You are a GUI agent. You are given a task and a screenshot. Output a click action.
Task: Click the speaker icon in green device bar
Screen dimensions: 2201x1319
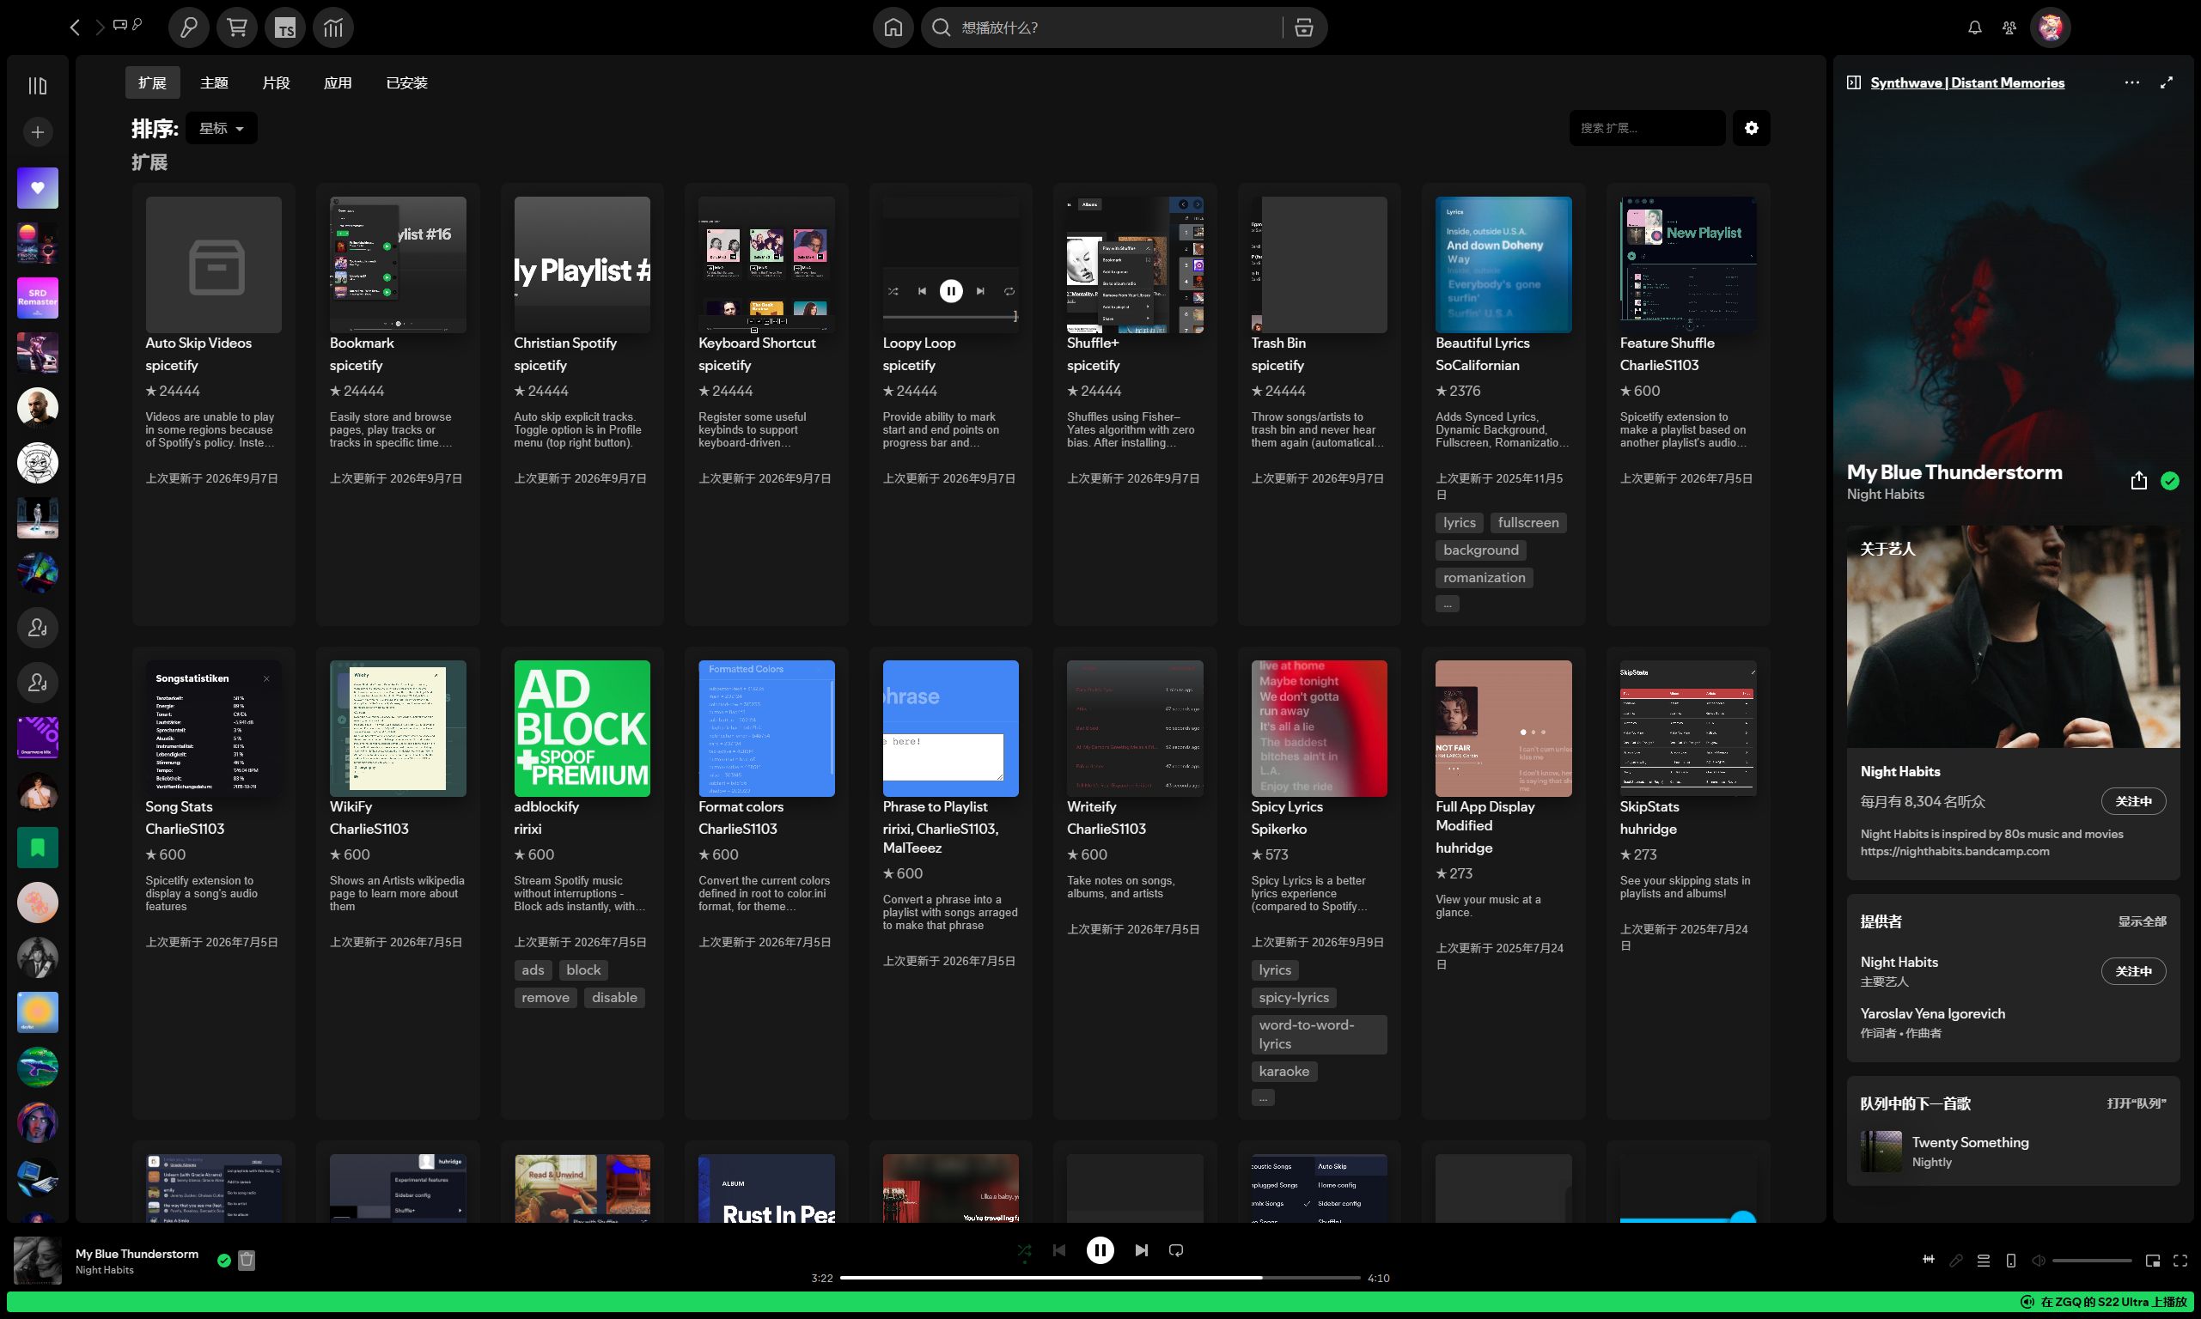coord(2027,1302)
